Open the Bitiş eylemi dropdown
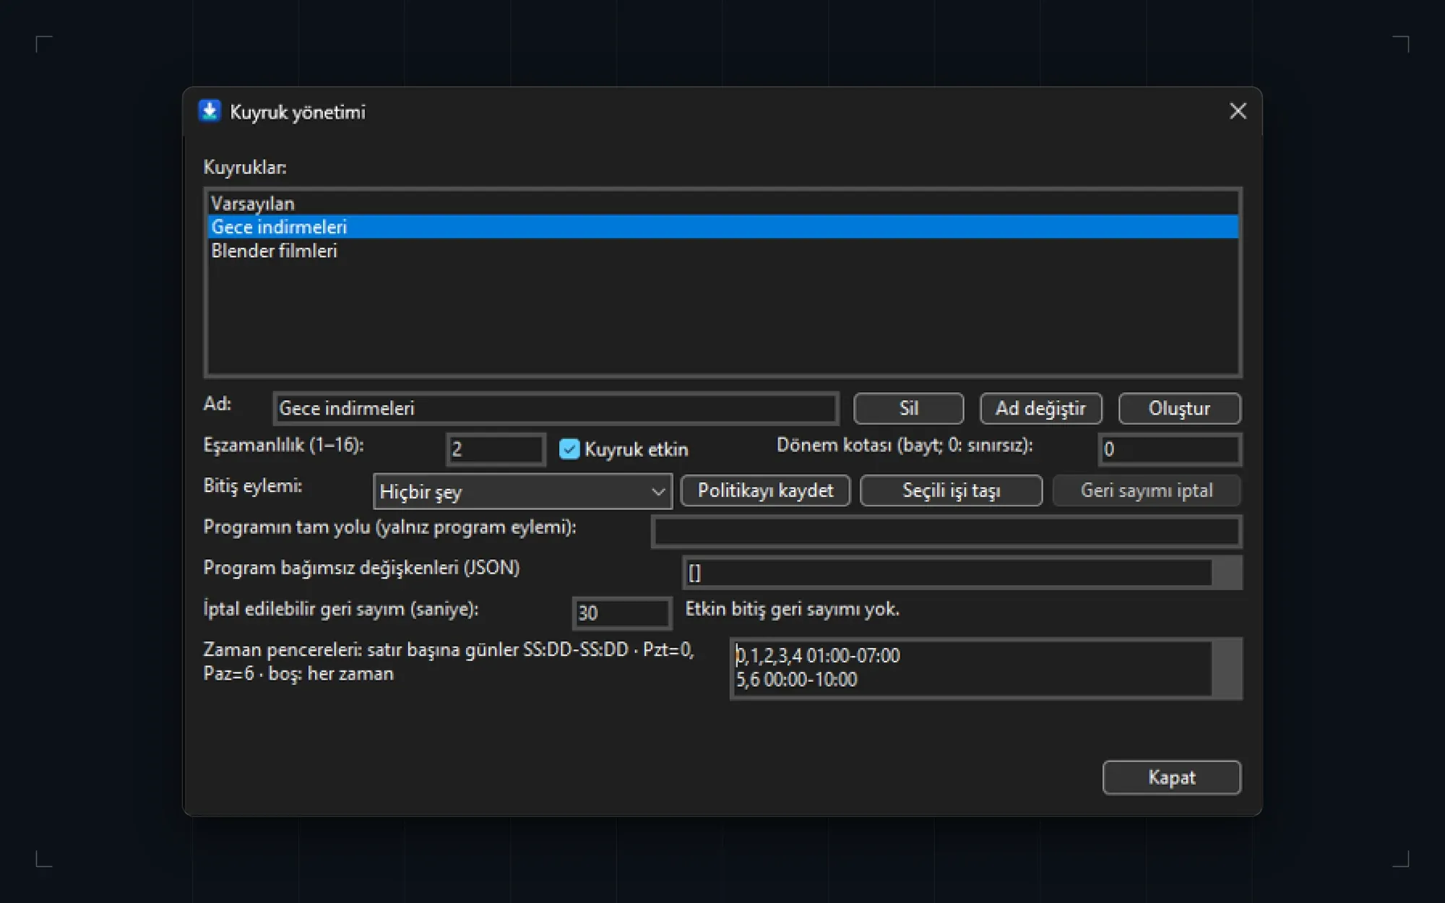Screen dimensions: 1445x903 tap(522, 492)
